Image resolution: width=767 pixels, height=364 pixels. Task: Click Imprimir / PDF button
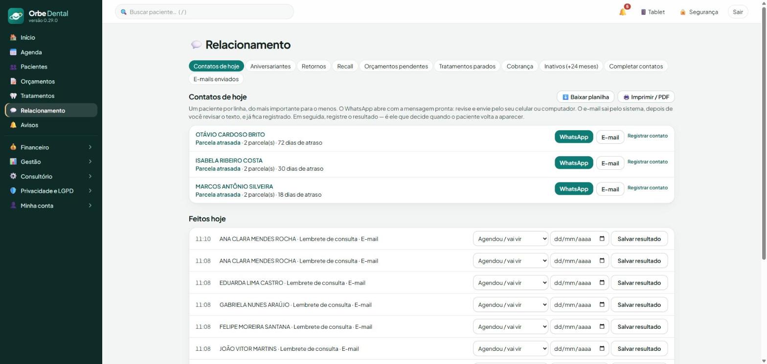(x=646, y=97)
